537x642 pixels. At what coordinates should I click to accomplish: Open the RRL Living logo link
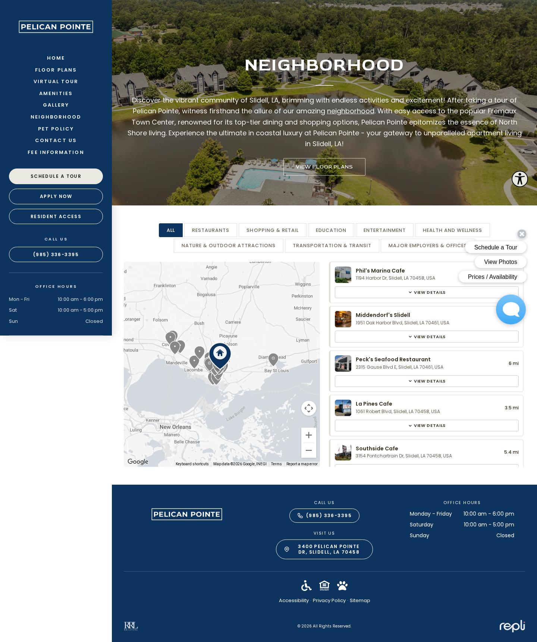tap(131, 626)
